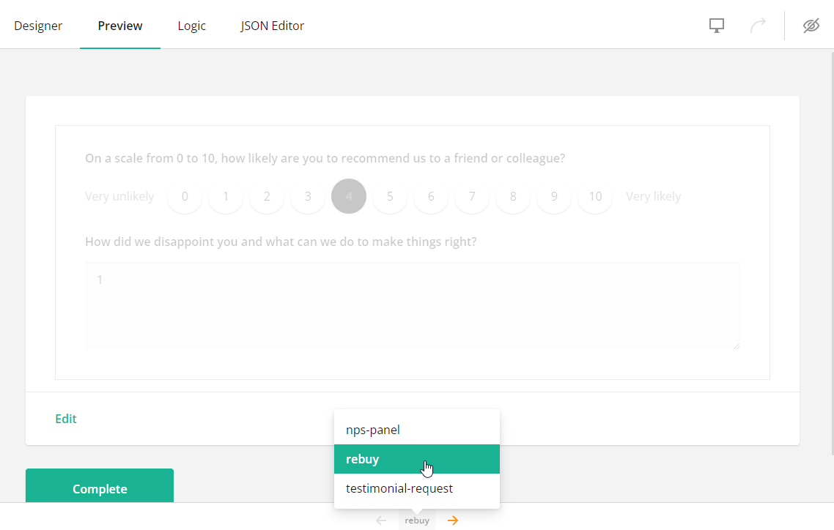Image resolution: width=834 pixels, height=530 pixels.
Task: Switch to the Logic tab
Action: pos(191,25)
